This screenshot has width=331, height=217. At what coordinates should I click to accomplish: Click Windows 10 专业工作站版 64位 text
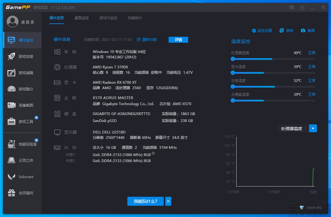pos(119,52)
